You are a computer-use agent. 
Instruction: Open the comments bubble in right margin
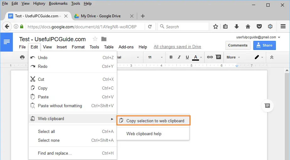click(x=267, y=106)
